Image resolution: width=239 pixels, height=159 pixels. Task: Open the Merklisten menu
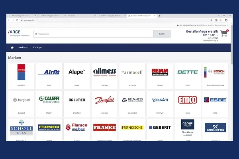24,48
